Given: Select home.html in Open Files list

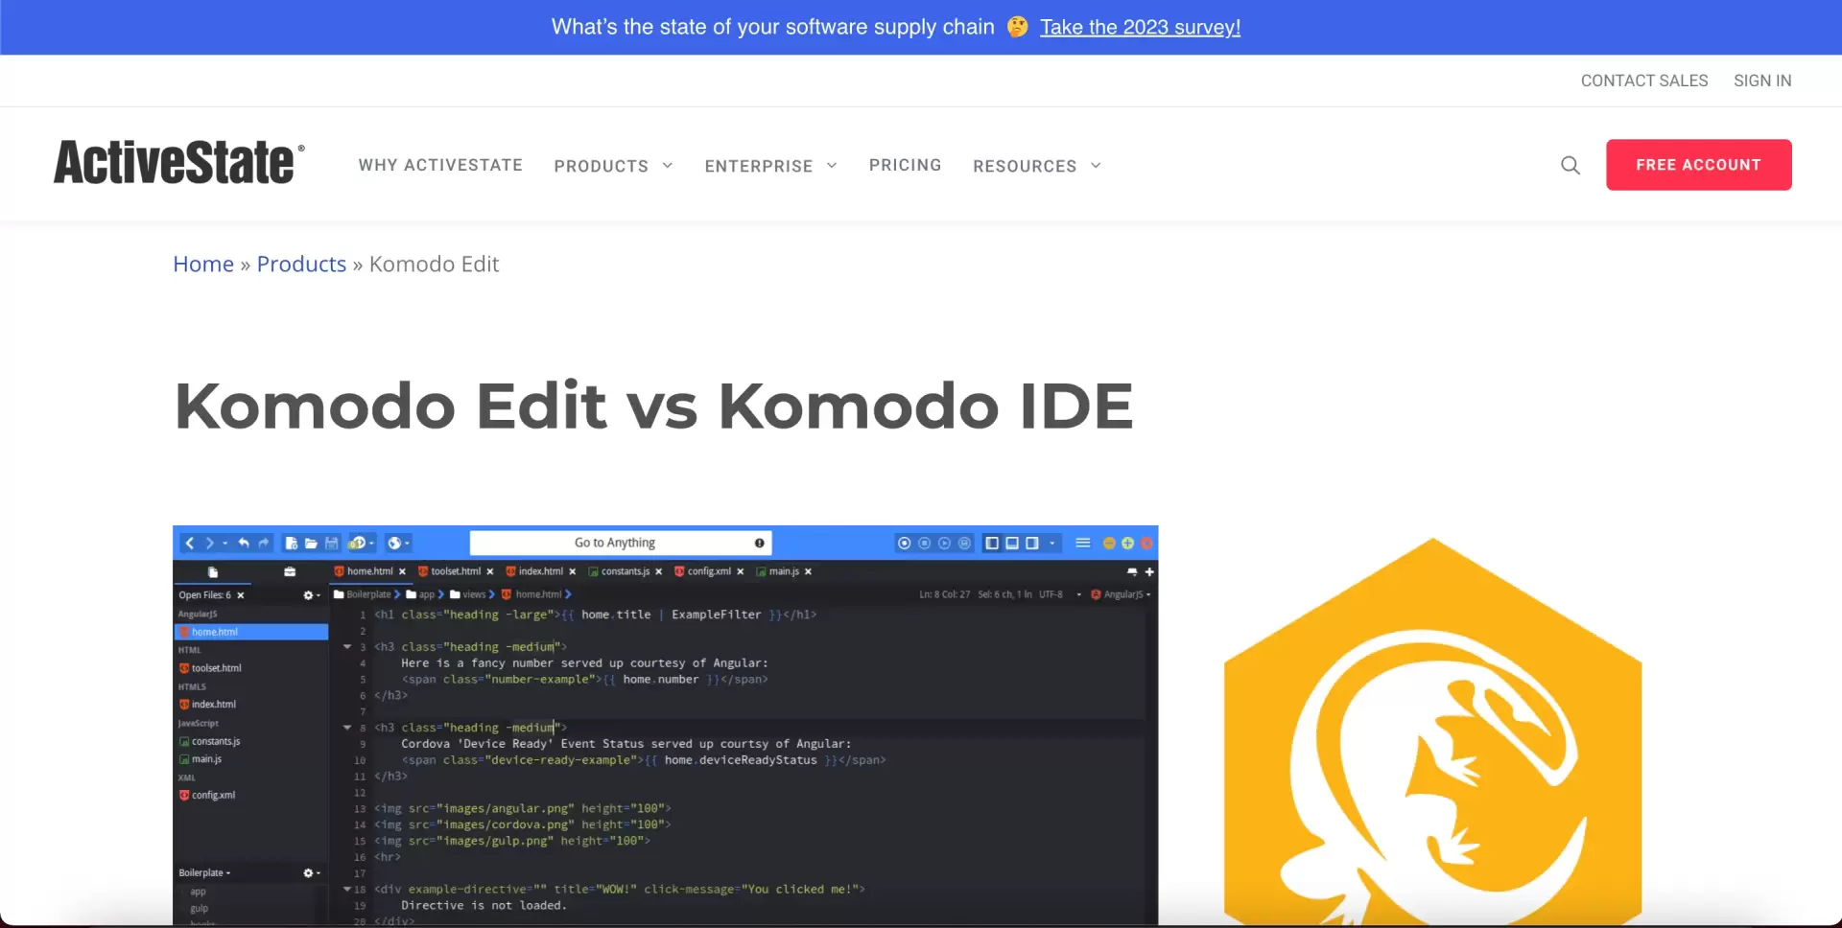Looking at the screenshot, I should pos(251,632).
